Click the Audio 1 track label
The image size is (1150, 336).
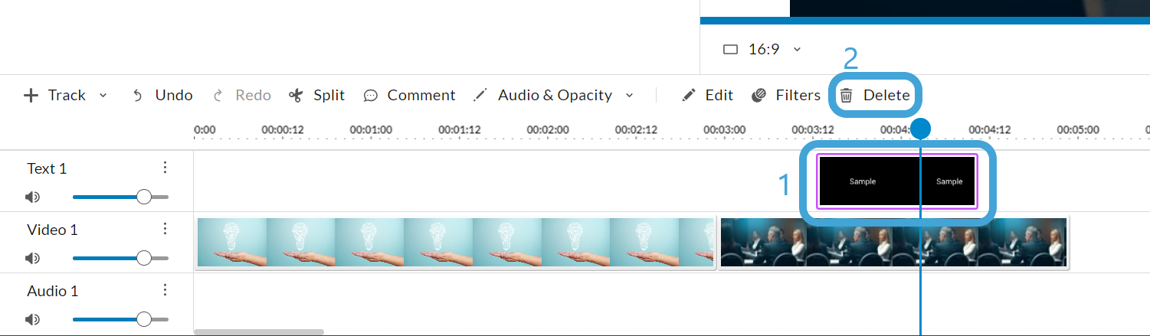pos(52,291)
